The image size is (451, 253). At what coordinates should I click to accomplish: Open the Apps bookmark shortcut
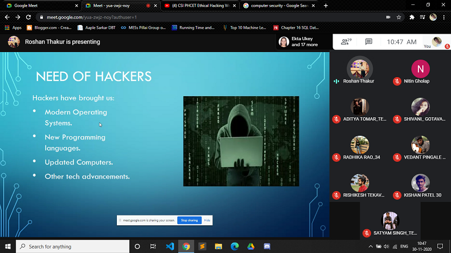[13, 28]
